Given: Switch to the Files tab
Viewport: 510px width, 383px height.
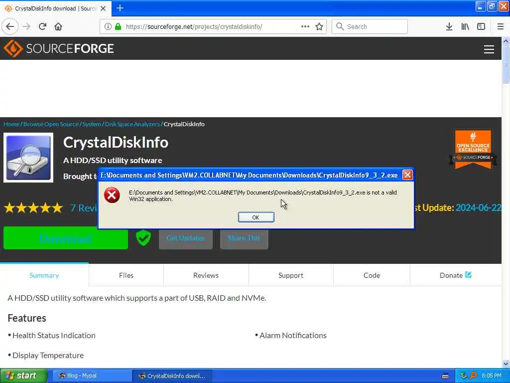Looking at the screenshot, I should click(126, 275).
